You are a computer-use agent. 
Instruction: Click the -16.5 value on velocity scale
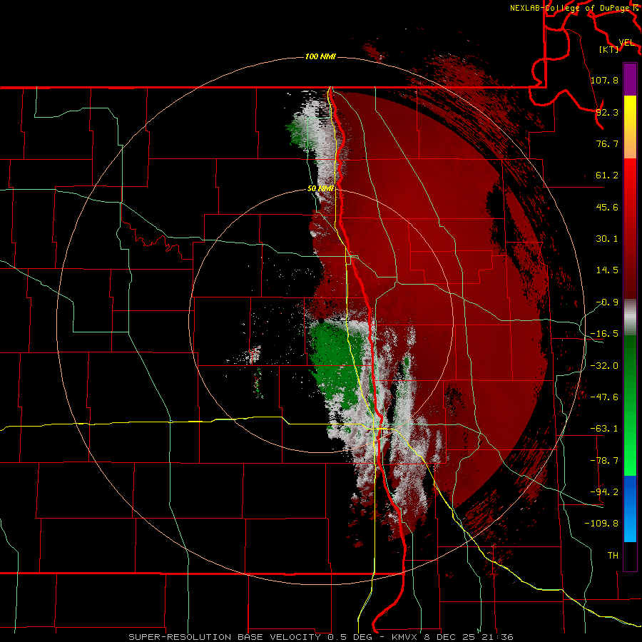(604, 334)
